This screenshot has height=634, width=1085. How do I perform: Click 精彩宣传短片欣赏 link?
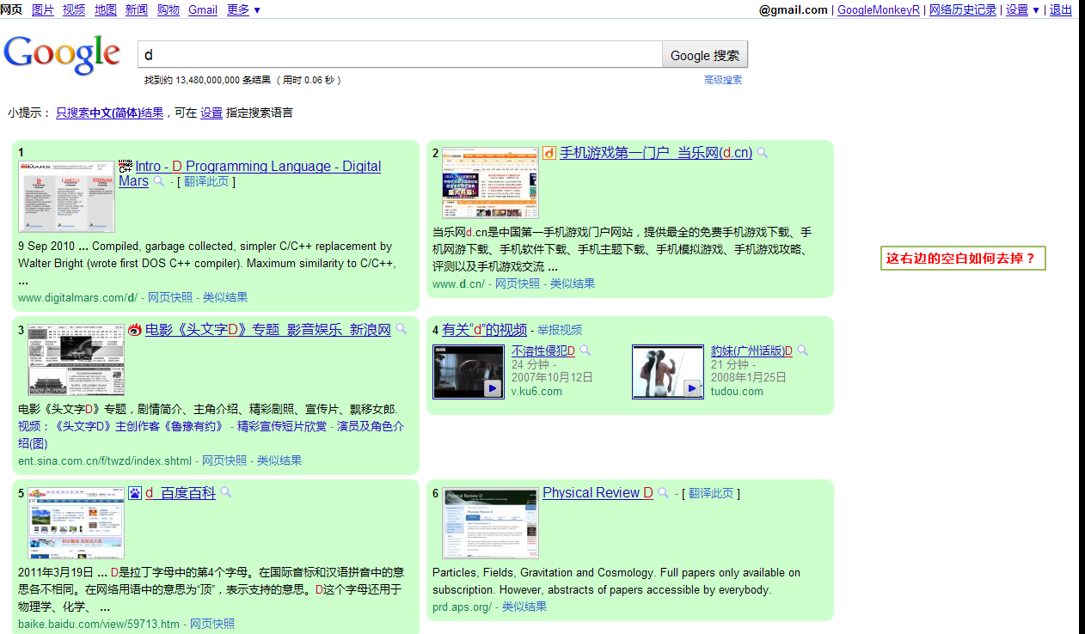click(282, 426)
